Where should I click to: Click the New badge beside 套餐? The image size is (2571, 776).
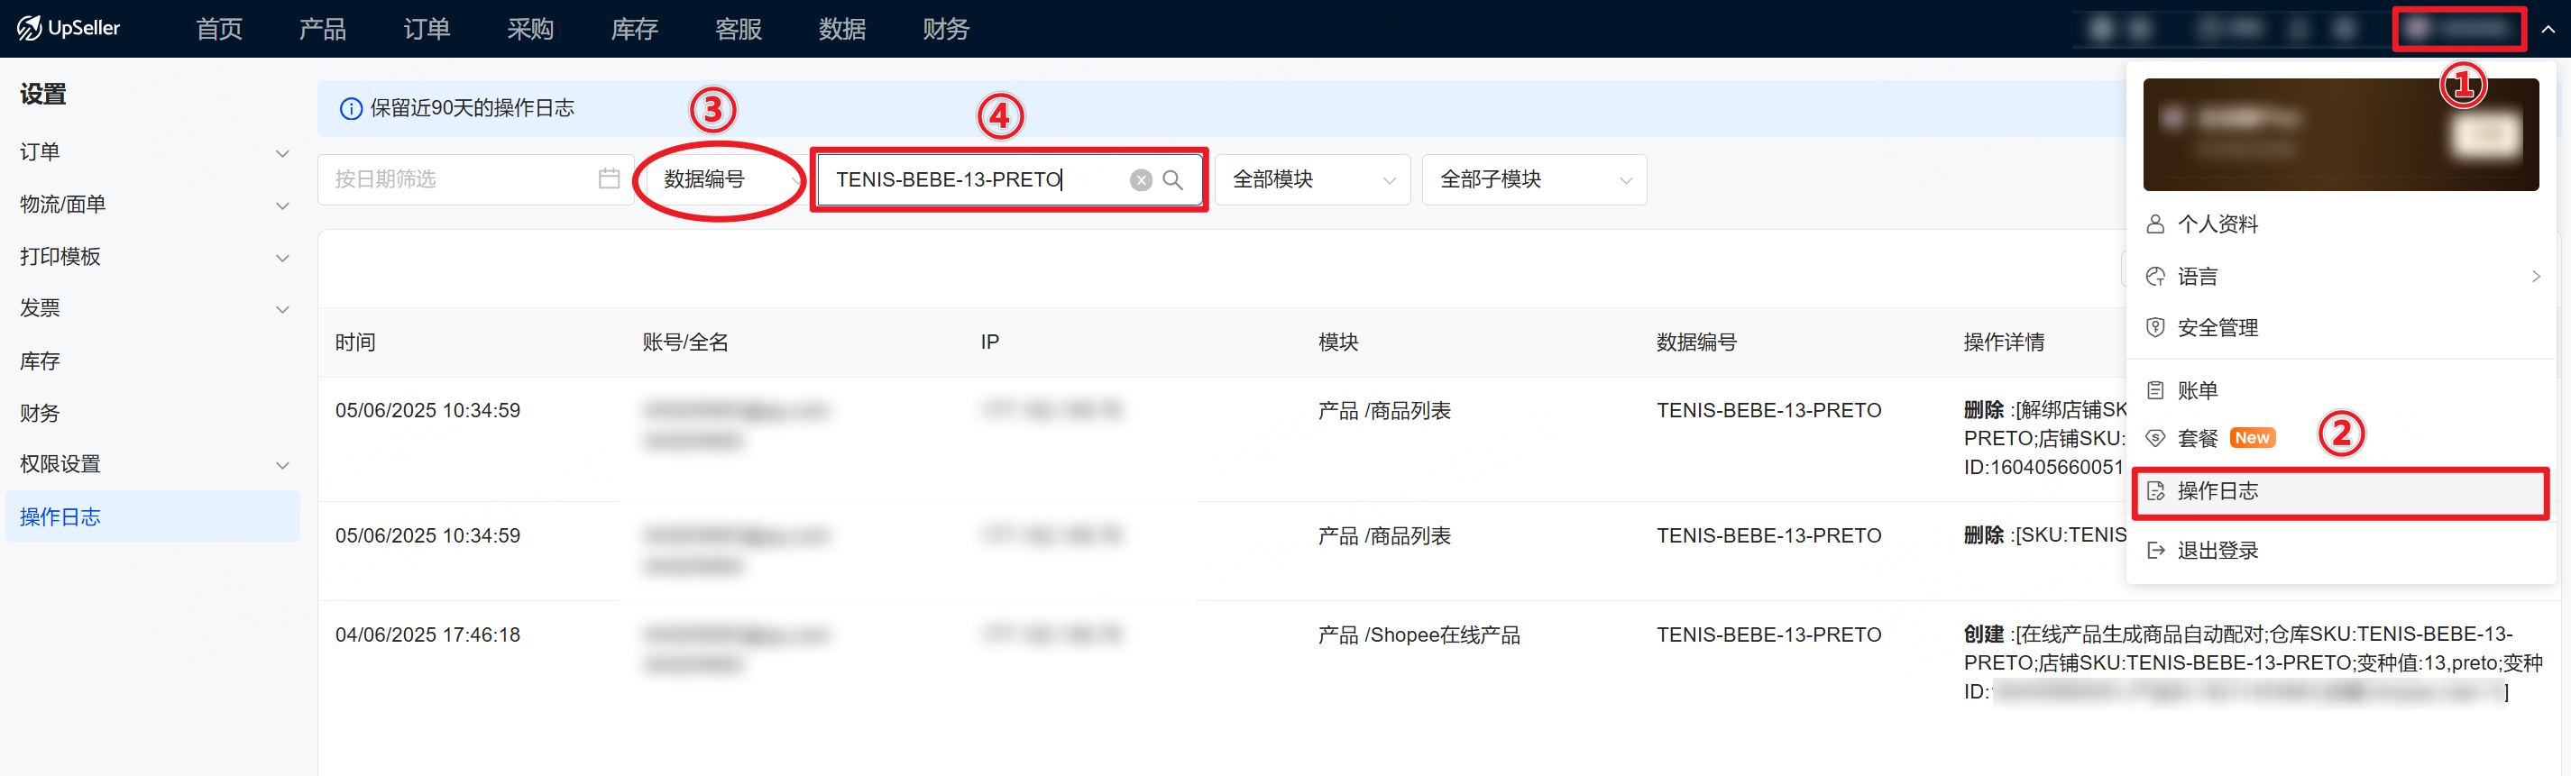(2252, 438)
